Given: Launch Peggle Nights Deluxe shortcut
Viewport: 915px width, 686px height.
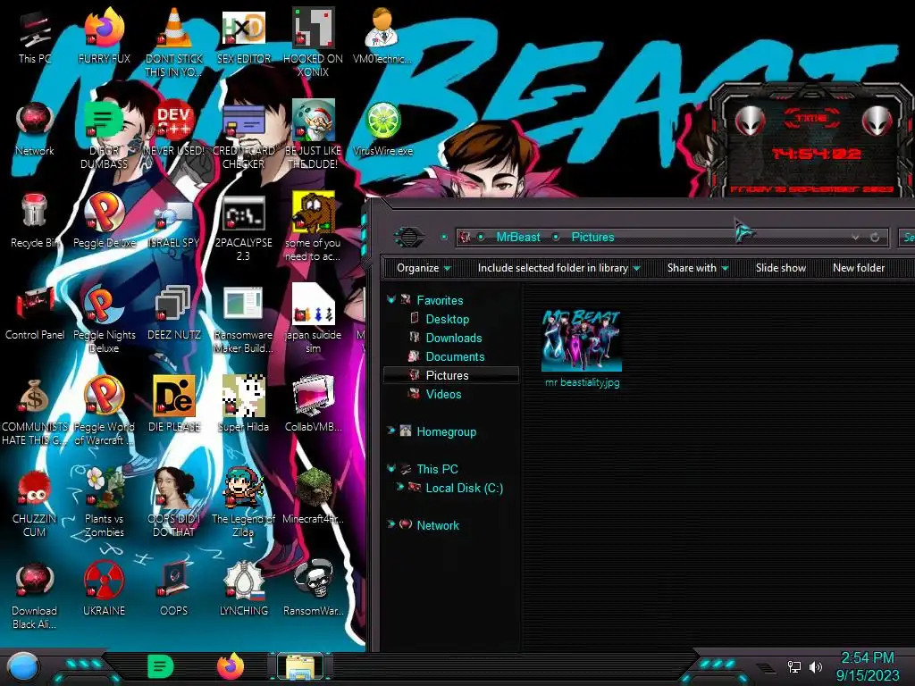Looking at the screenshot, I should 104,320.
